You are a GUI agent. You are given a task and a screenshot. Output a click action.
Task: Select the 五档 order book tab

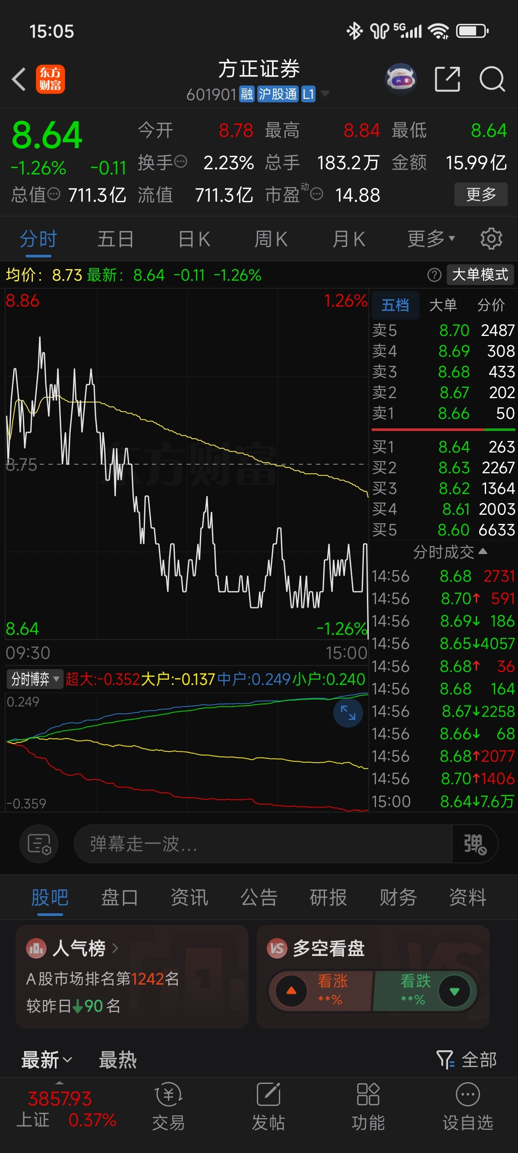coord(395,305)
